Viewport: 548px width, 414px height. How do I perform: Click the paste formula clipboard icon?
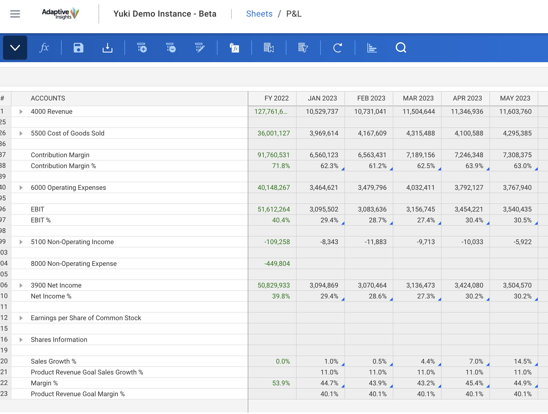(x=234, y=48)
